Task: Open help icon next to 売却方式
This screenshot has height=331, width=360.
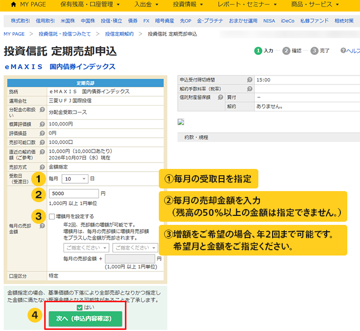Action: tap(42, 167)
